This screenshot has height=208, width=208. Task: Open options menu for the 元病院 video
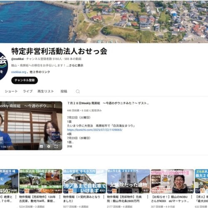tap(148, 197)
